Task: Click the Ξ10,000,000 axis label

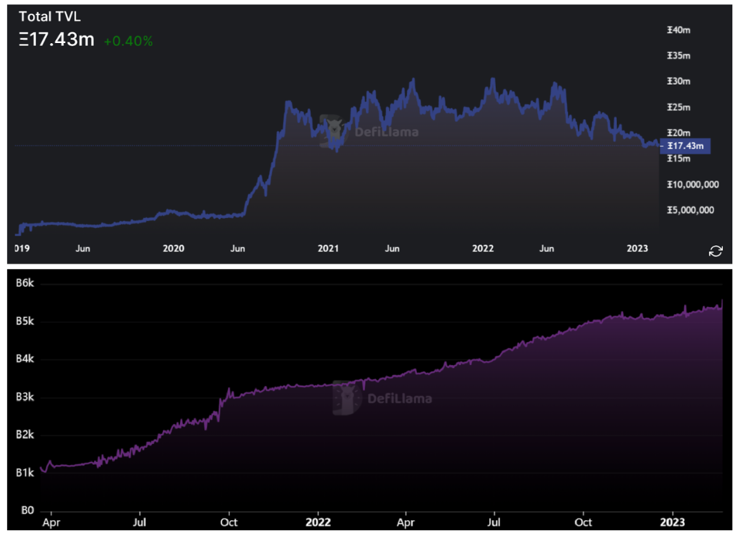Action: pos(693,184)
